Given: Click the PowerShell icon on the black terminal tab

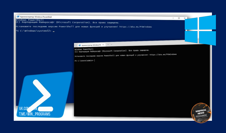Looking at the screenshot, I should click(80, 45).
